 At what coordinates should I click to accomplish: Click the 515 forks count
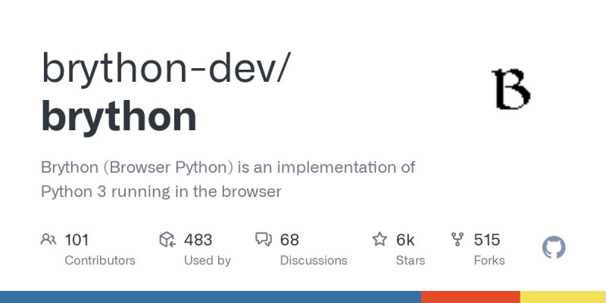click(487, 240)
